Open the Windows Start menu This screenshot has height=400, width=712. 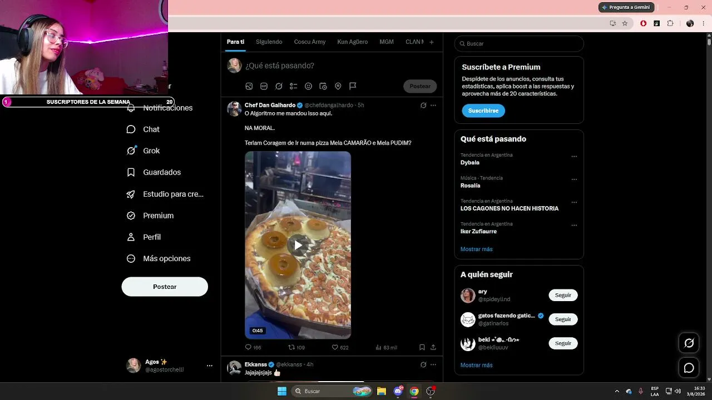282,391
